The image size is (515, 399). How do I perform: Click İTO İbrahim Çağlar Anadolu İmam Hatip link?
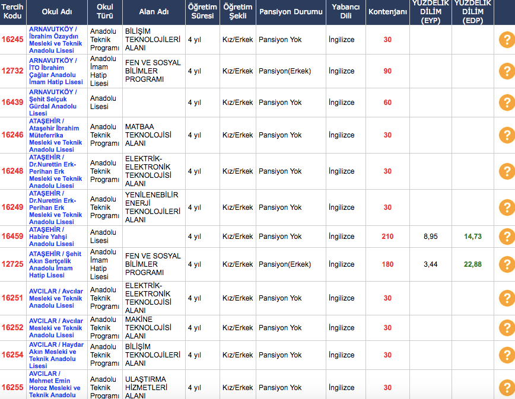tap(56, 71)
